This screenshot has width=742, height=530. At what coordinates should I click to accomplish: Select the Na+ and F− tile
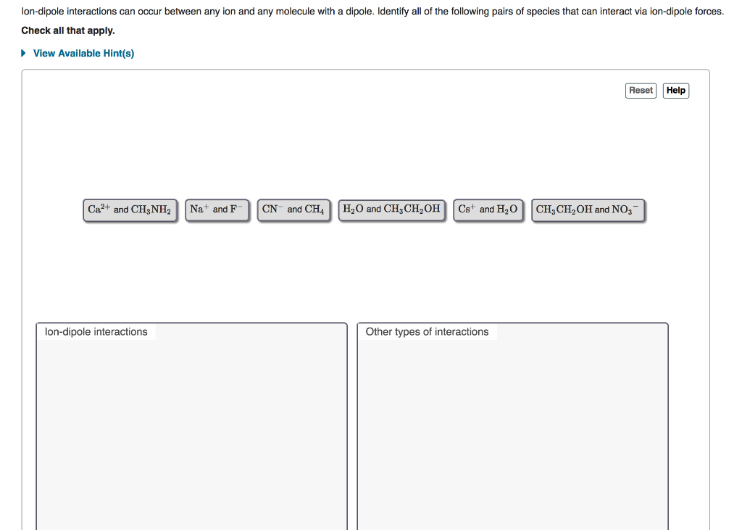pos(217,209)
